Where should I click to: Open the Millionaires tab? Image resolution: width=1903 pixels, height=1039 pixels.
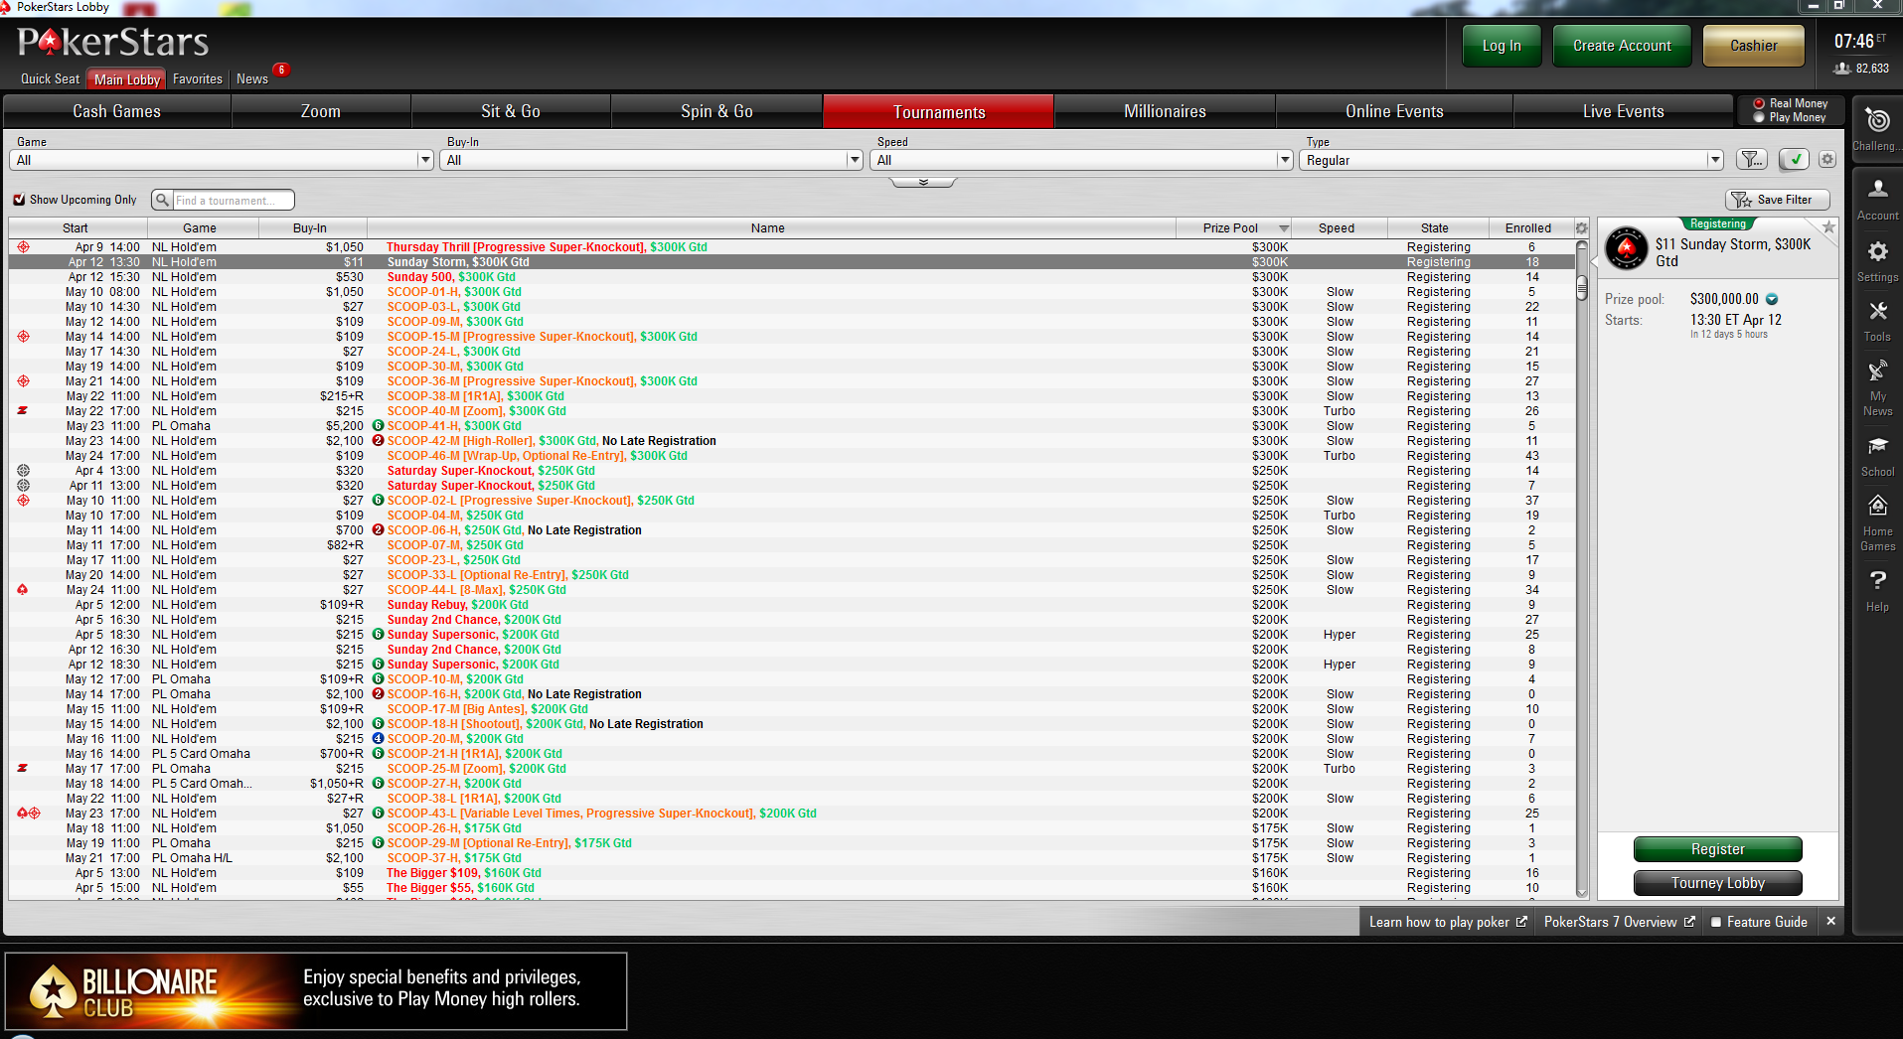pyautogui.click(x=1165, y=111)
